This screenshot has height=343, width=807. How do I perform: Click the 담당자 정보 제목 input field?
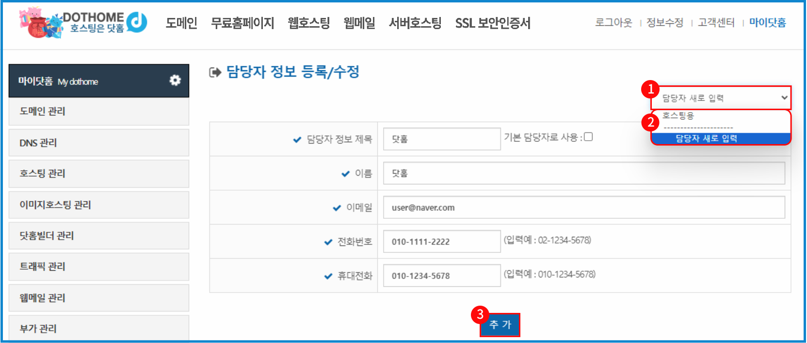(442, 139)
